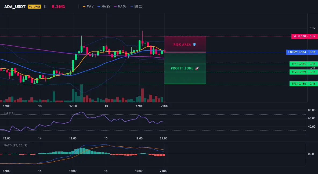Screen dimensions: 318x174
Task: Click the rocket icon in PROFIT ZONE
Action: [197, 68]
